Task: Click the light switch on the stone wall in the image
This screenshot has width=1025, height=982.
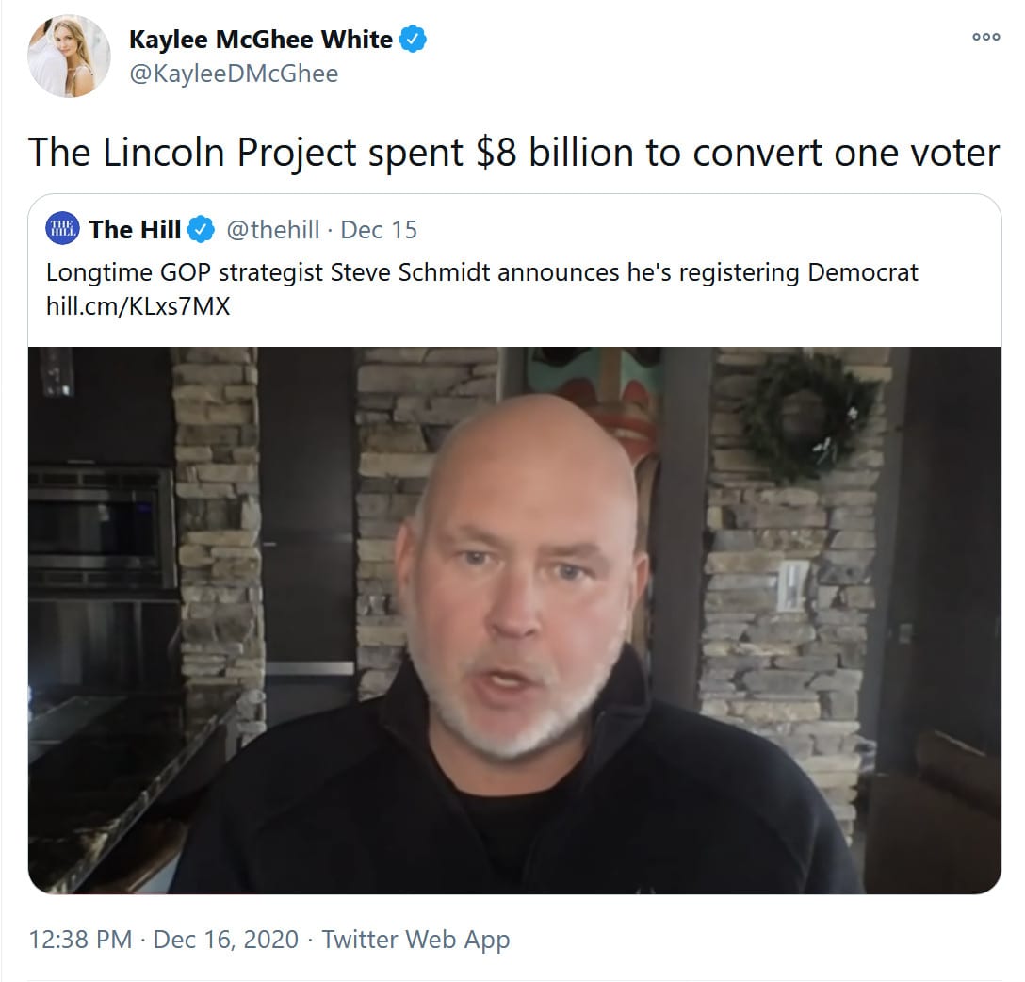Action: pyautogui.click(x=792, y=585)
